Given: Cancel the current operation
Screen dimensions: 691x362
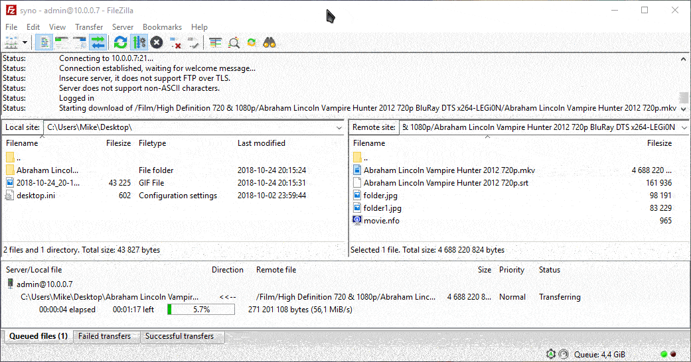Looking at the screenshot, I should pos(157,42).
